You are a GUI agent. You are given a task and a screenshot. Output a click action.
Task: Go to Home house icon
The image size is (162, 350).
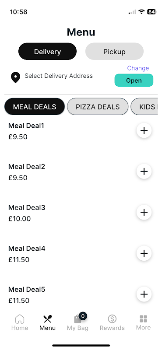click(20, 319)
